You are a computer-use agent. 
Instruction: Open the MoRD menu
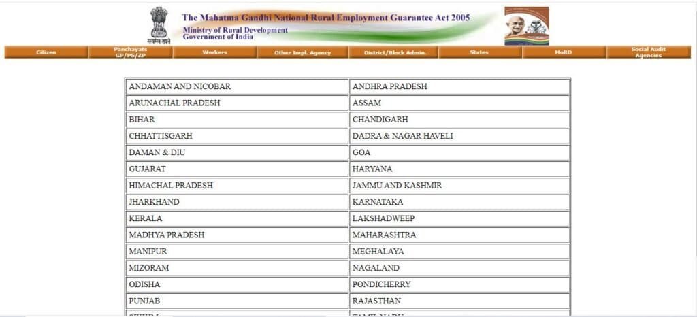pos(564,52)
